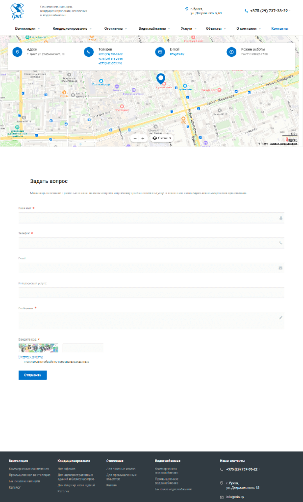Expand the Вентиляция menu arrow
This screenshot has height=502, width=303.
point(39,29)
